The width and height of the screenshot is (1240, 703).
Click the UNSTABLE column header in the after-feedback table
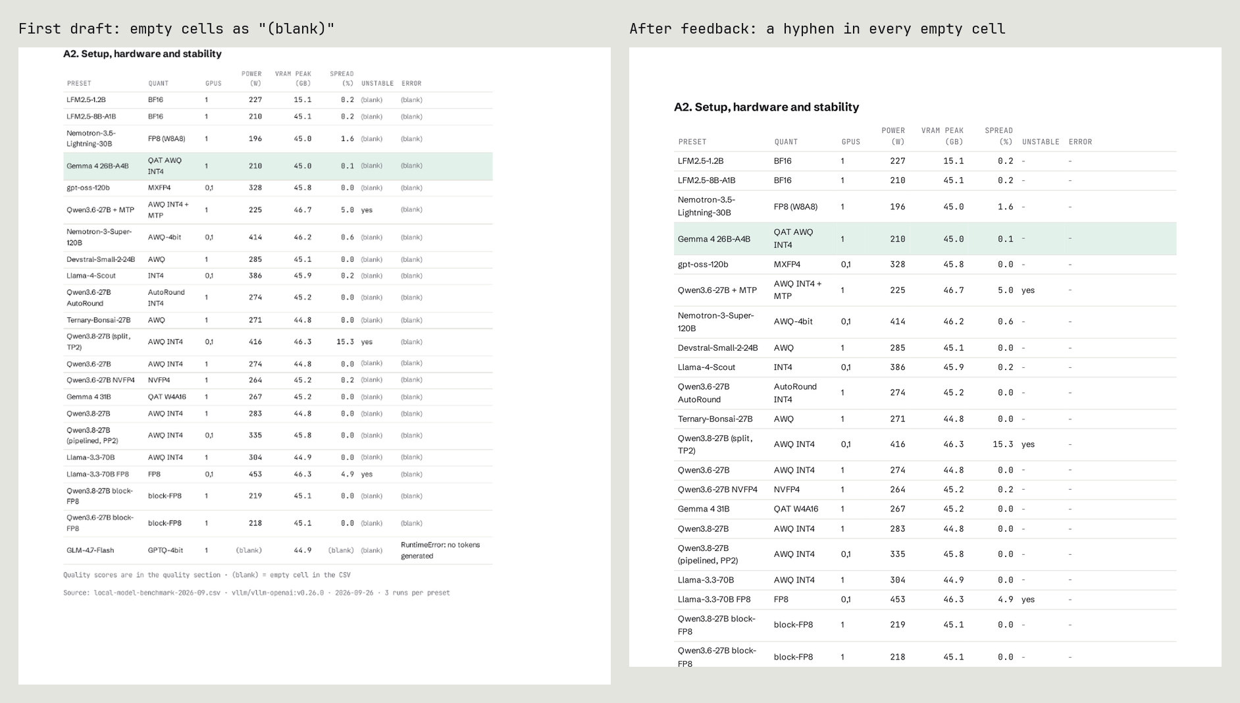[x=1041, y=142]
